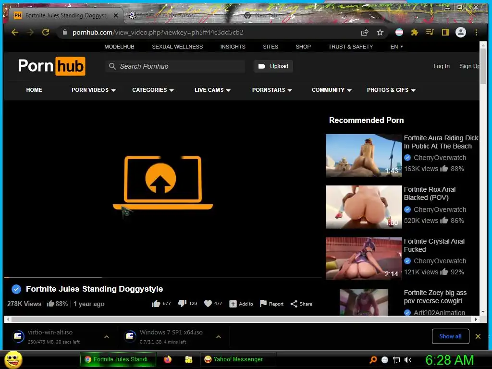492x369 pixels.
Task: Expand the LIVE CAMS dropdown menu
Action: [x=212, y=90]
